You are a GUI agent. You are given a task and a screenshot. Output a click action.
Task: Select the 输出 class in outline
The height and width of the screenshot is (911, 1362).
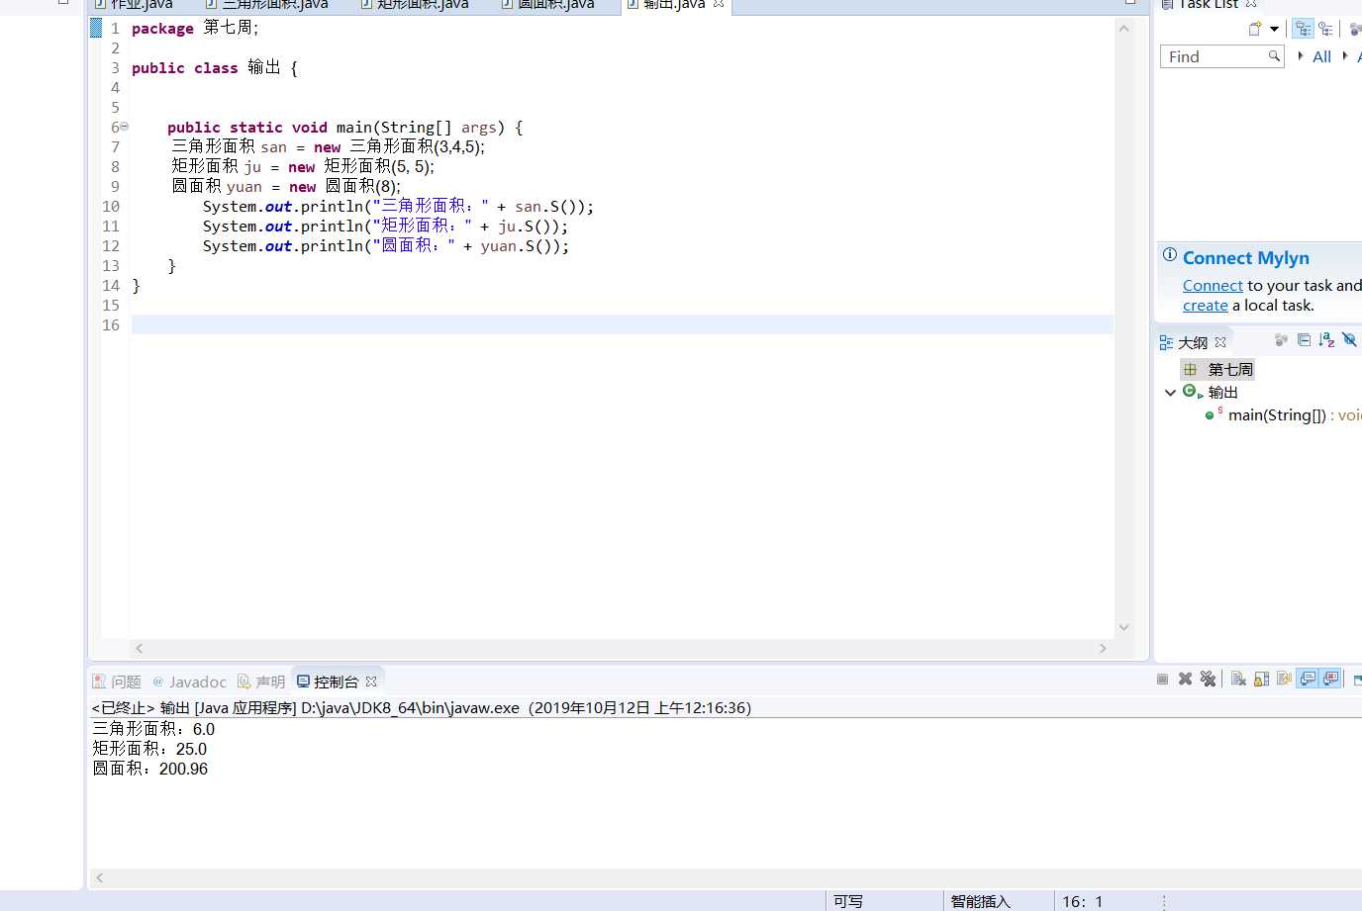[1212, 393]
